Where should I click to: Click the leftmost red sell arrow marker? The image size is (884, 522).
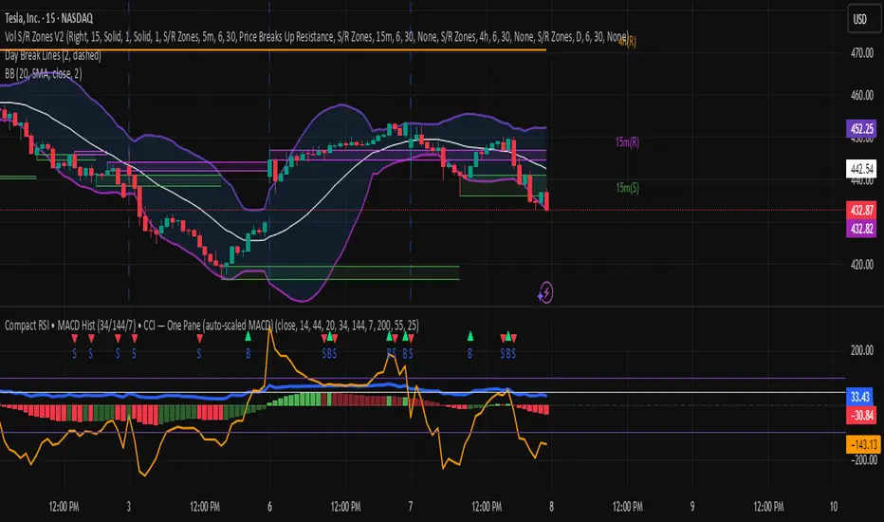click(76, 338)
